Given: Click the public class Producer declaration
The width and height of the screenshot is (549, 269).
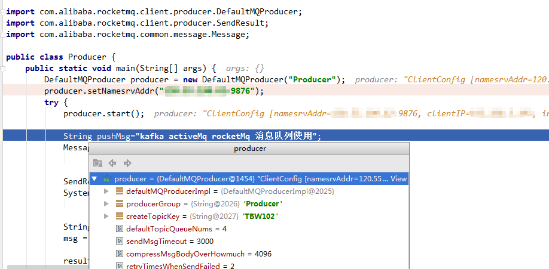Looking at the screenshot, I should coord(61,57).
